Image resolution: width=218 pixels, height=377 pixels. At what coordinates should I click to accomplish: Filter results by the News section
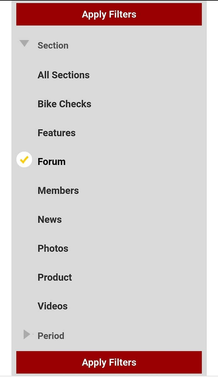click(x=50, y=220)
